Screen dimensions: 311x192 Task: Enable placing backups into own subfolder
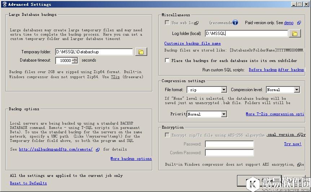click(167, 61)
